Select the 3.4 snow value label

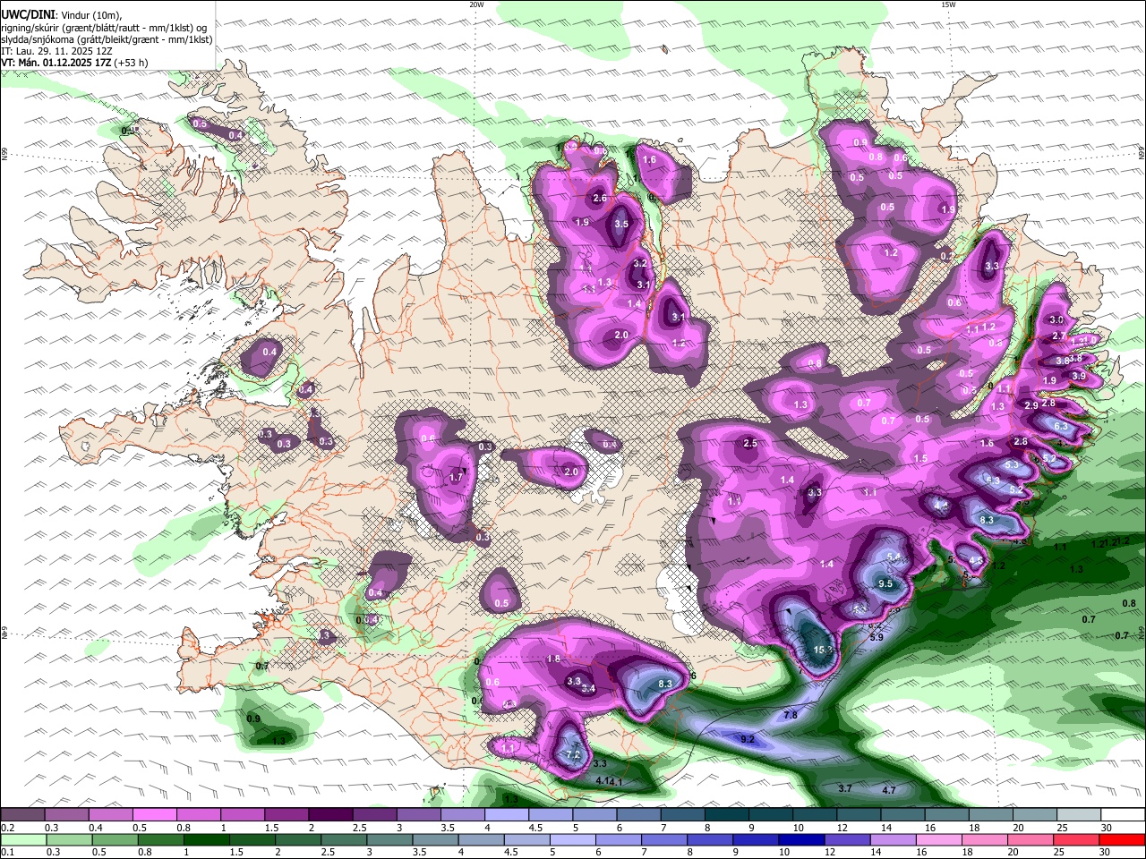click(x=588, y=688)
